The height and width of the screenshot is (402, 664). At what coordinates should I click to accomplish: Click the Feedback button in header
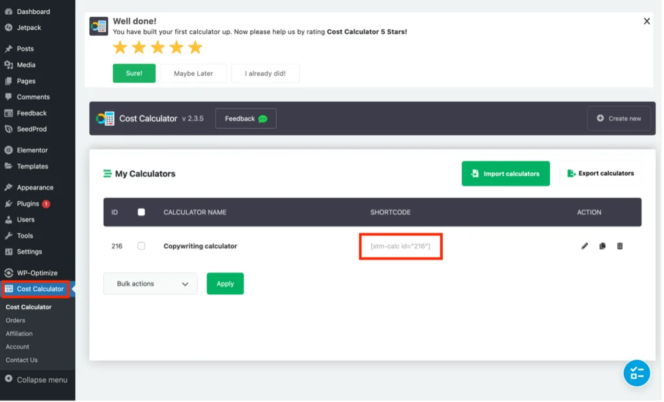click(x=246, y=119)
